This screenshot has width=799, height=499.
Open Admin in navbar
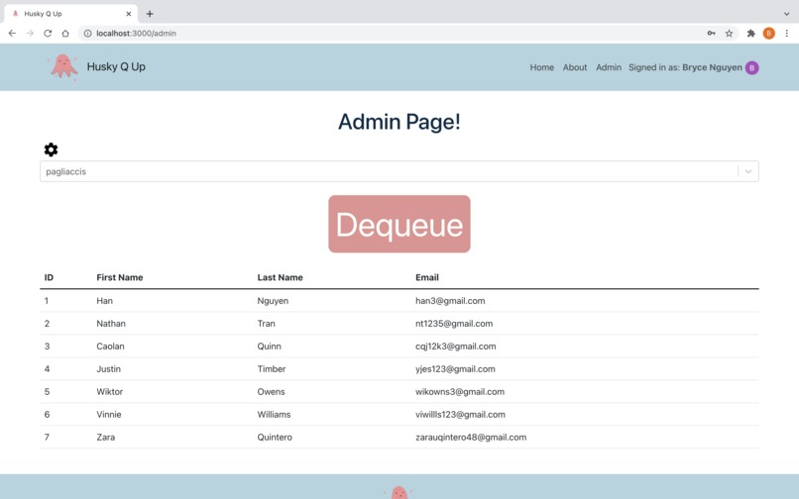pos(609,67)
